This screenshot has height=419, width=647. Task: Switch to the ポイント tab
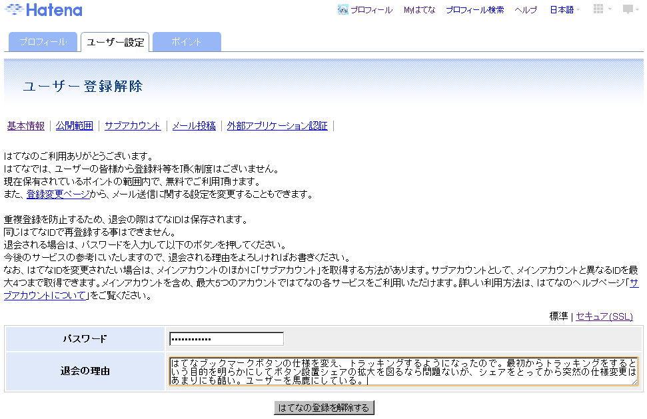coord(187,42)
